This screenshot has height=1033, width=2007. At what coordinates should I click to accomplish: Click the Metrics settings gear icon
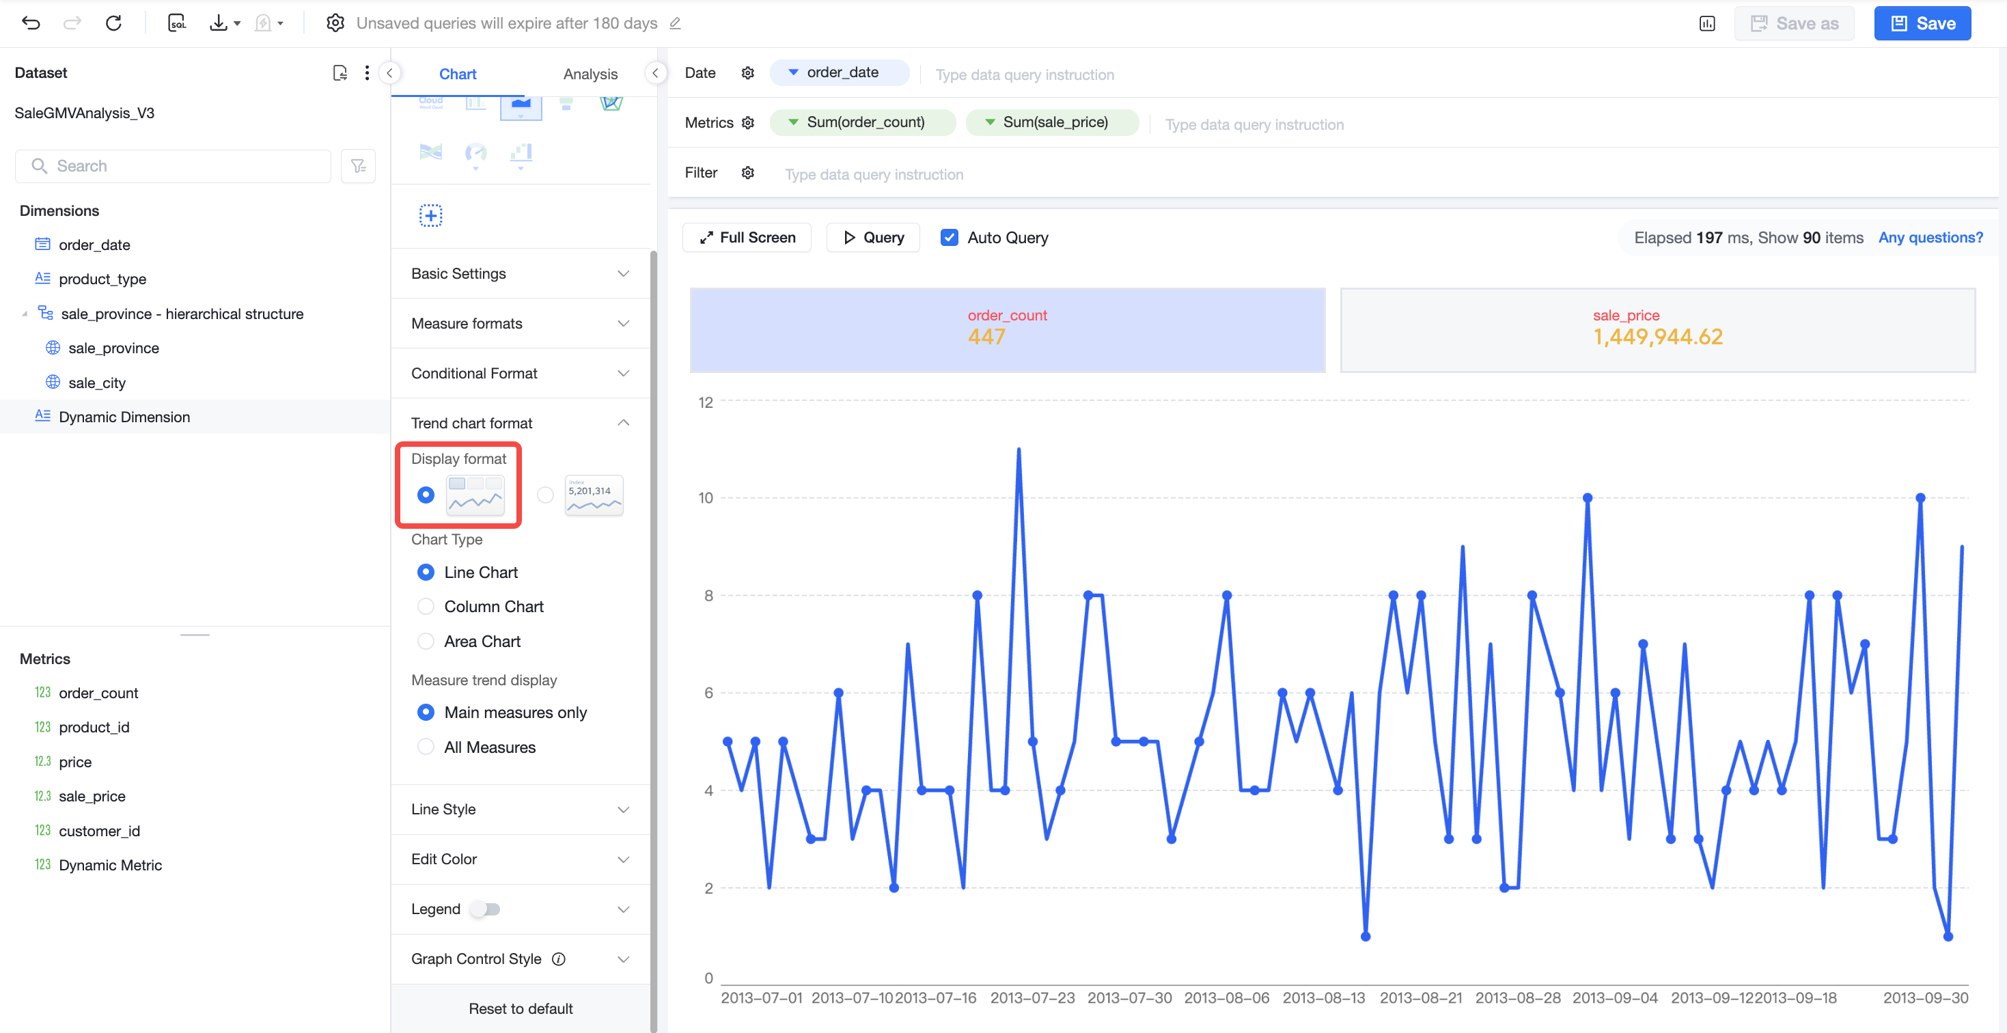(747, 123)
